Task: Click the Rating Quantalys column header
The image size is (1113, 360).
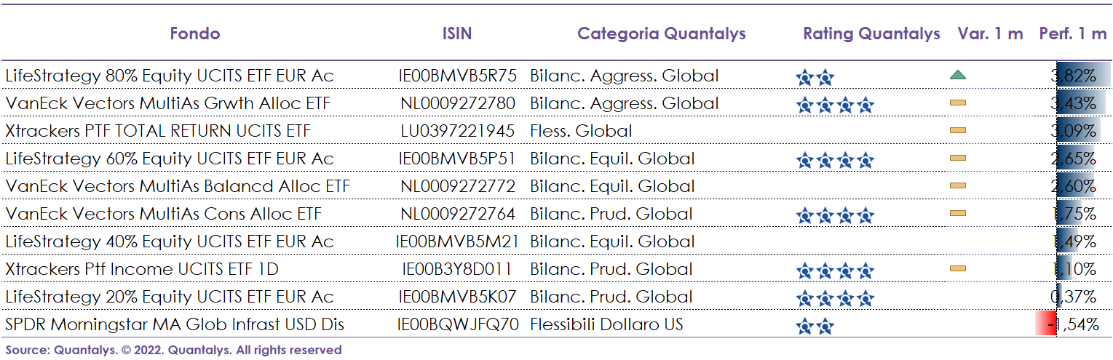Action: coord(871,33)
